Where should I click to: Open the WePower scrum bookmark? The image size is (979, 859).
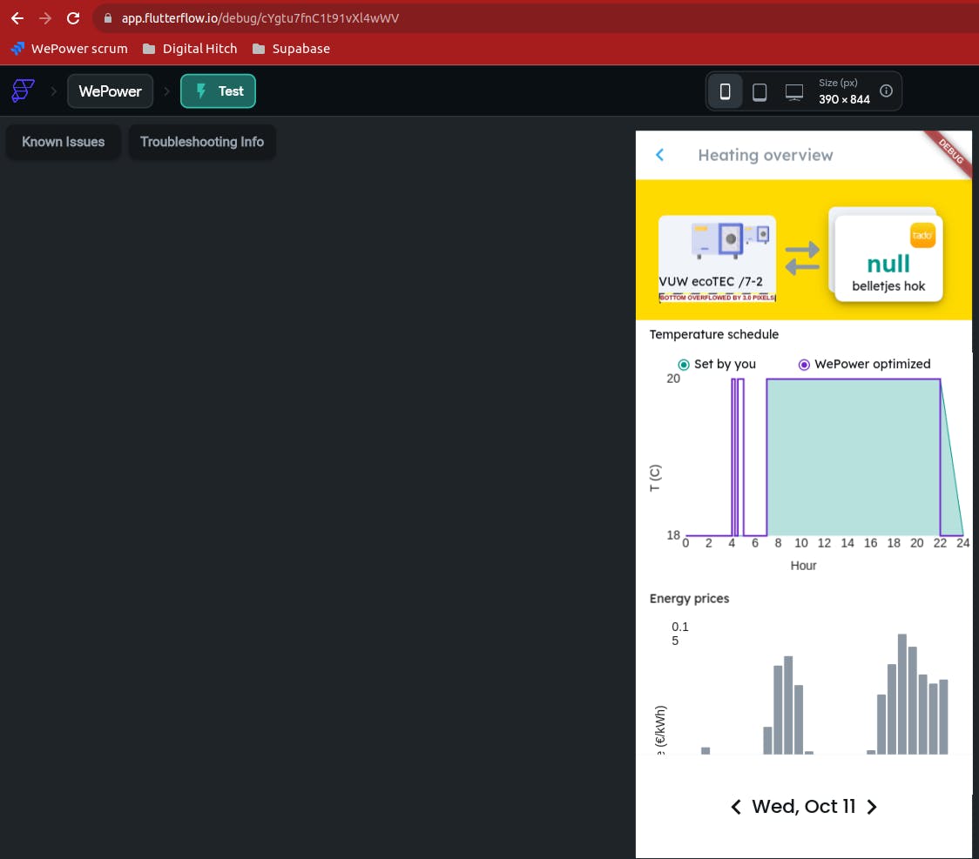[70, 49]
